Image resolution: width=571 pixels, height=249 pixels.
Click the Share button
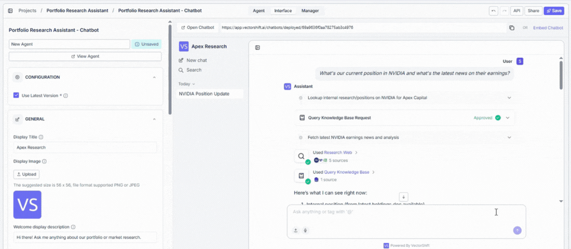pyautogui.click(x=534, y=10)
